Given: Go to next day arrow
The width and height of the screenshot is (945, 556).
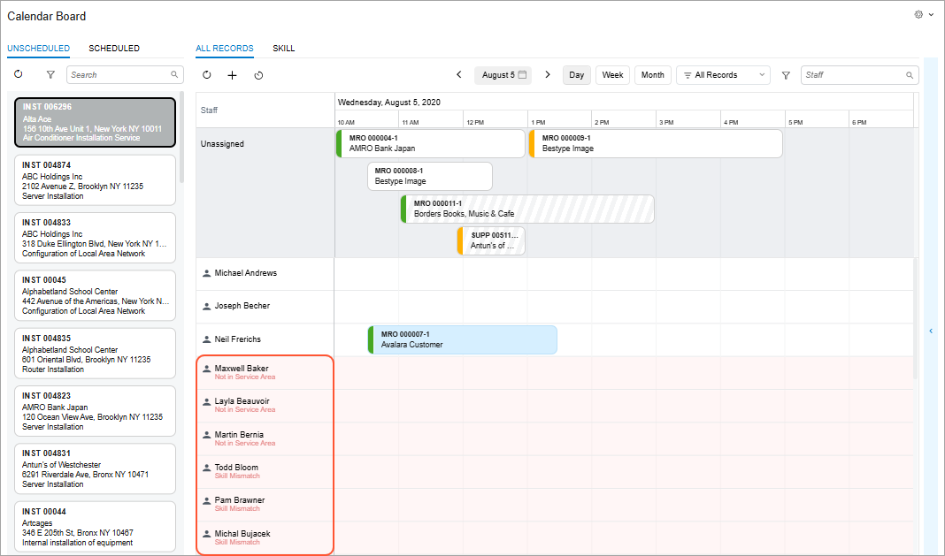Looking at the screenshot, I should [x=548, y=75].
